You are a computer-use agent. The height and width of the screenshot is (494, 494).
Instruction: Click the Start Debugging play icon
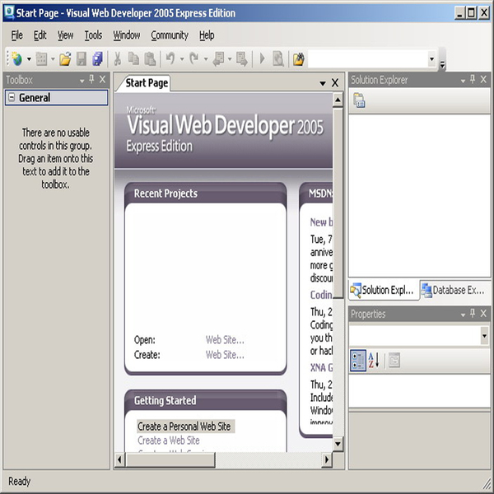tap(262, 59)
